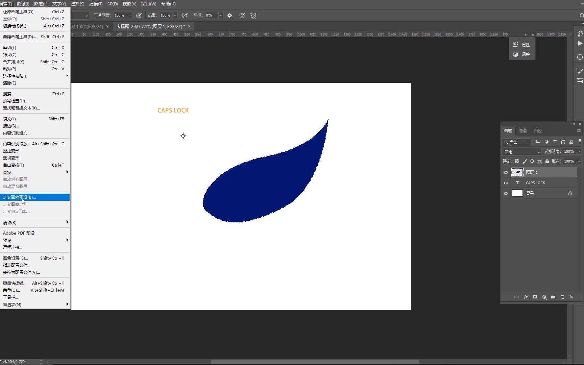Open smoothing options gear icon
The image size is (584, 365).
tap(230, 16)
